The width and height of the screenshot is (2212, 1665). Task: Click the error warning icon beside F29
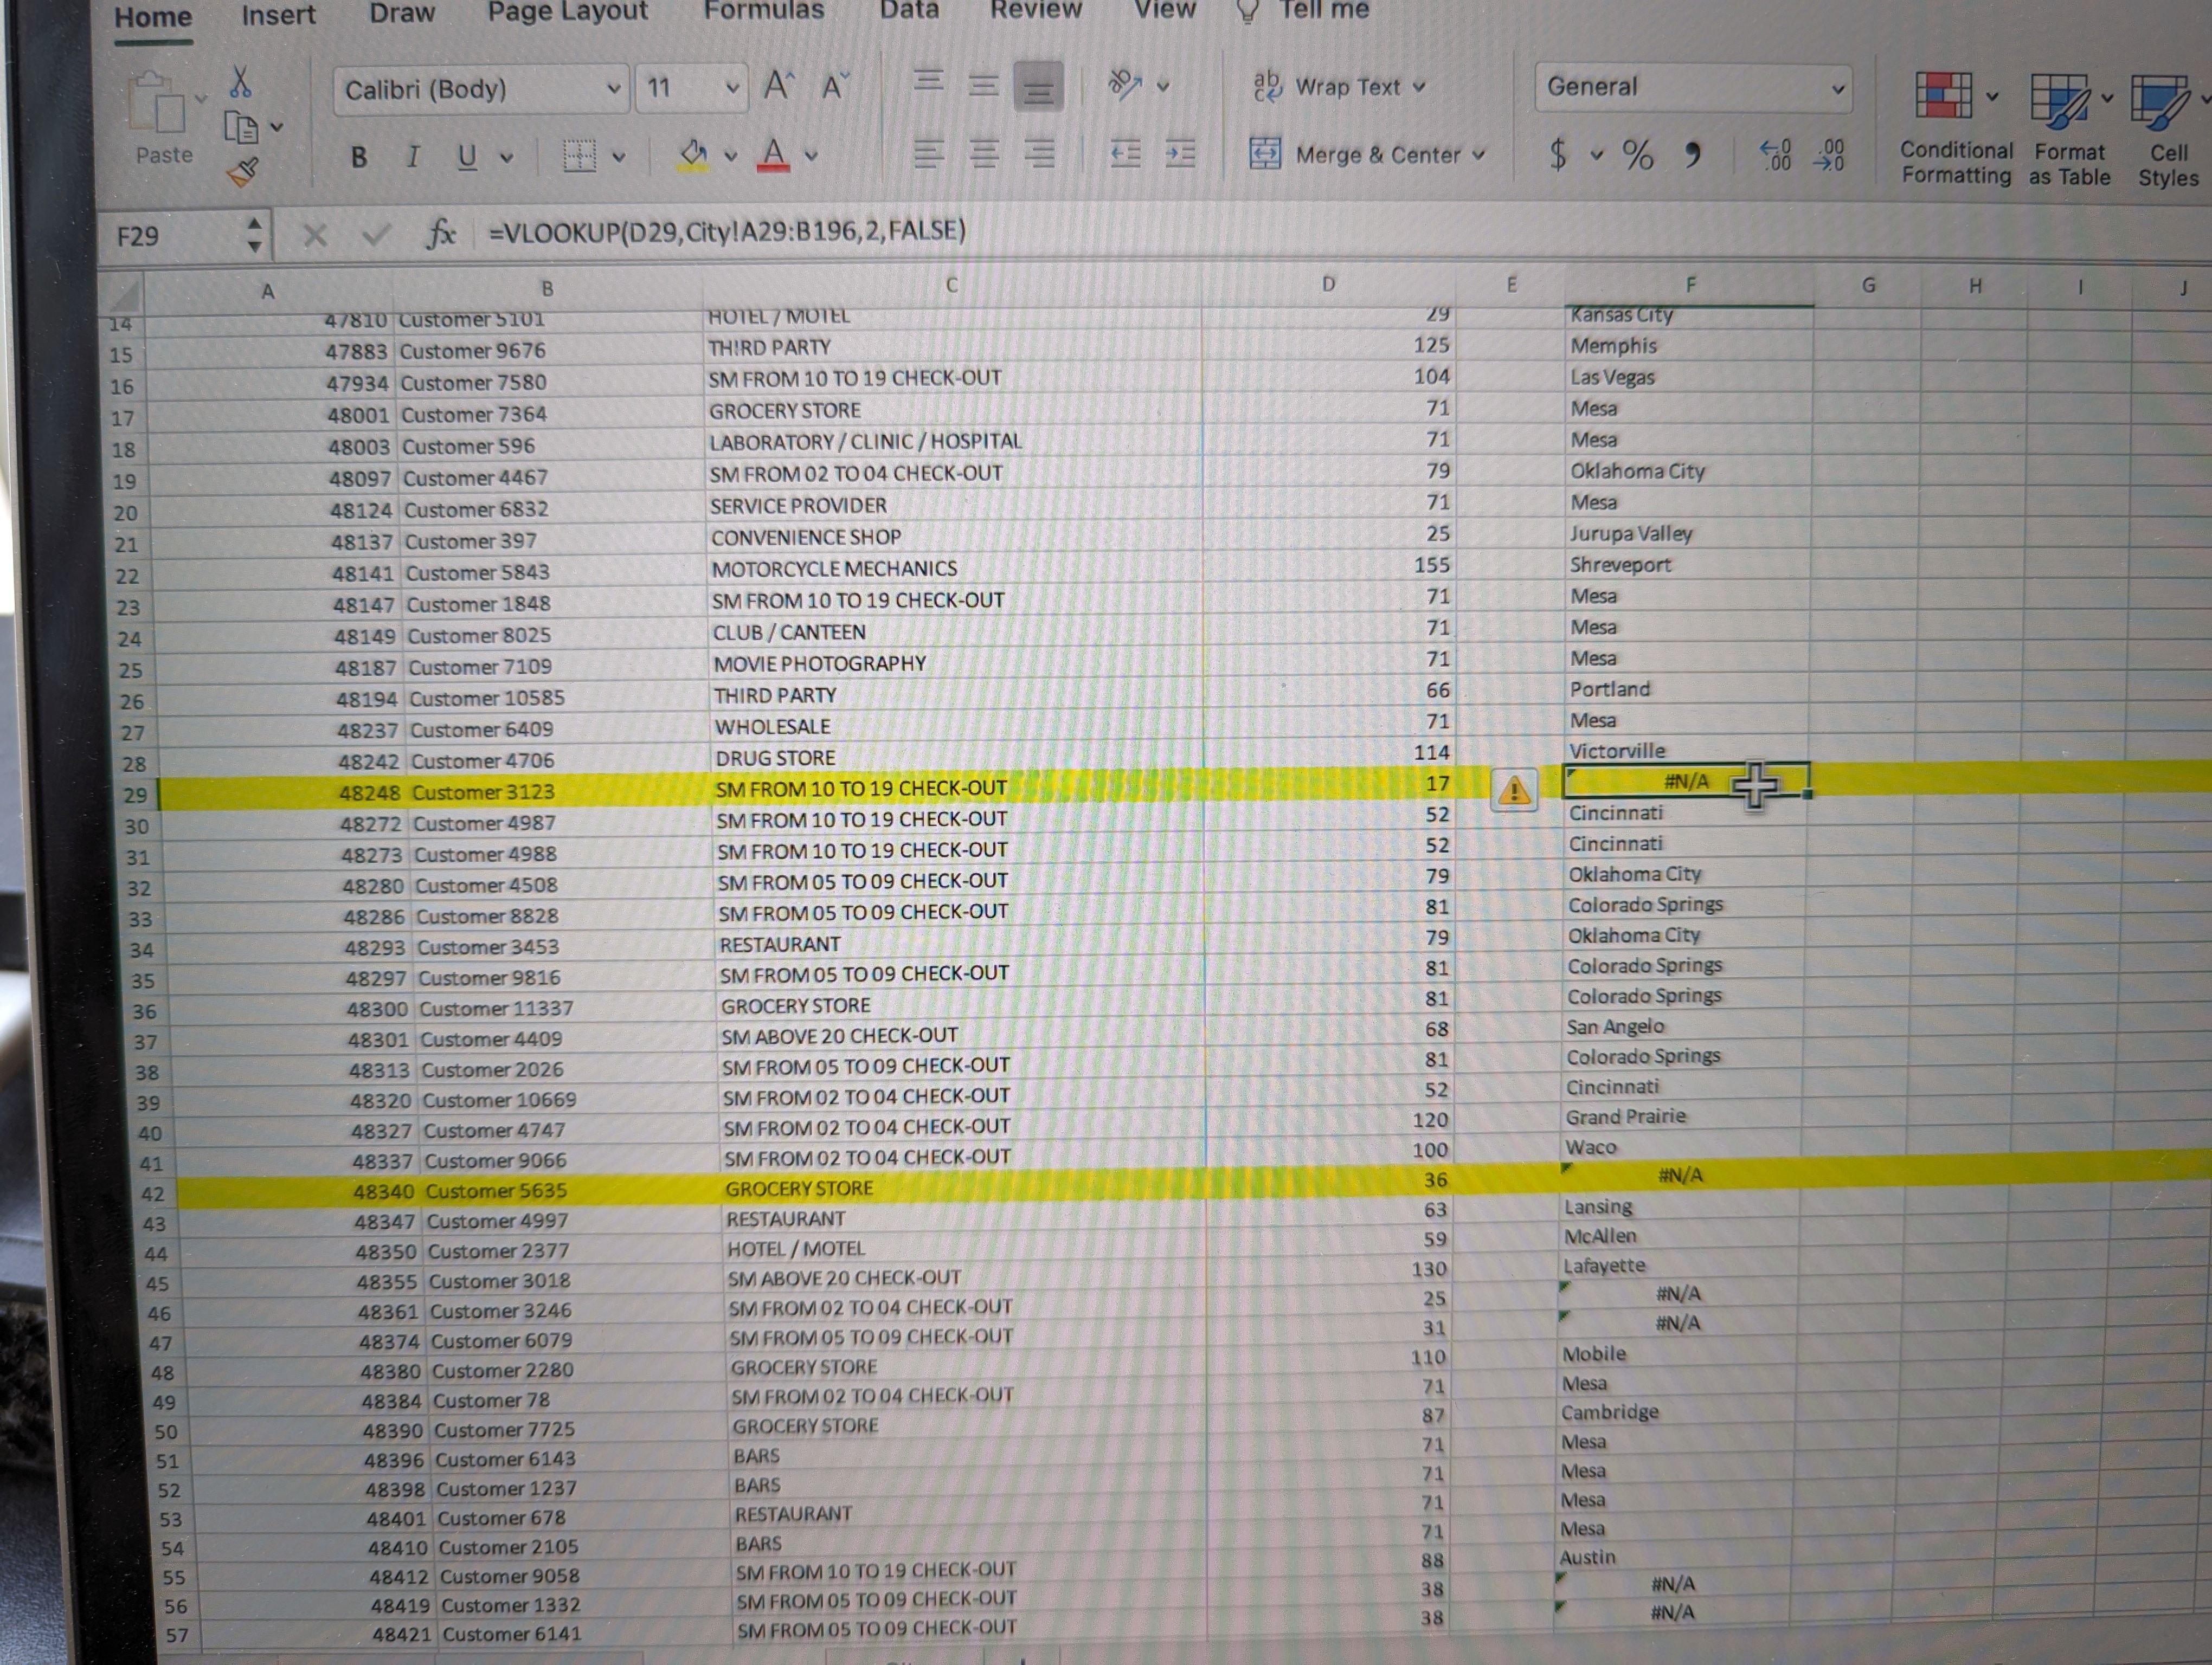click(x=1515, y=791)
